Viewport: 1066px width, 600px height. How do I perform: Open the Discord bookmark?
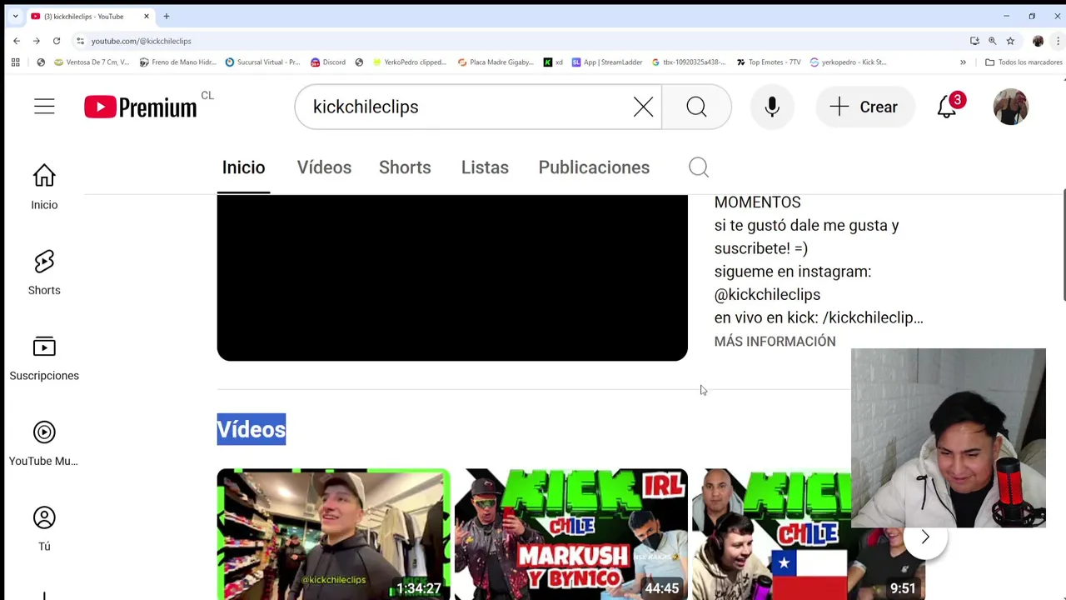(x=328, y=62)
